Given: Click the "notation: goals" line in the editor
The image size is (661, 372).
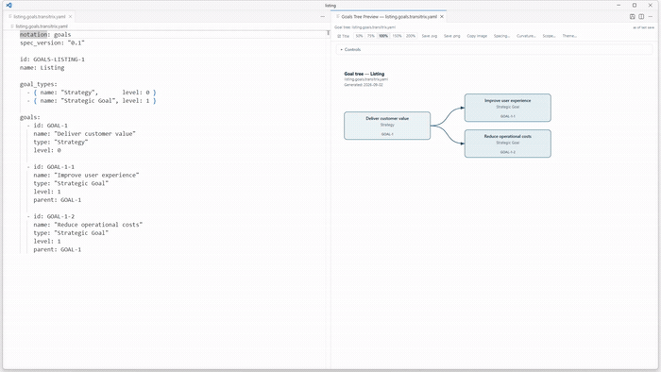Looking at the screenshot, I should click(45, 35).
